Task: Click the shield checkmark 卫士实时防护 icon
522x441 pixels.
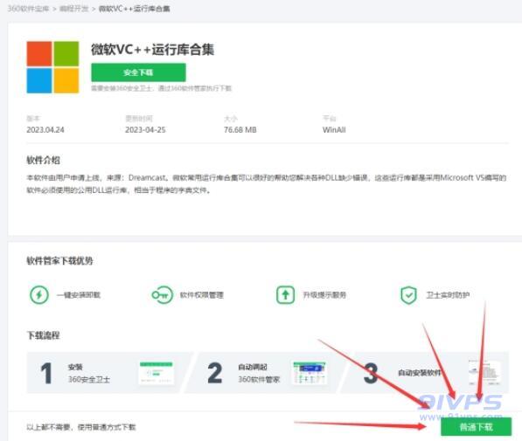Action: [408, 295]
